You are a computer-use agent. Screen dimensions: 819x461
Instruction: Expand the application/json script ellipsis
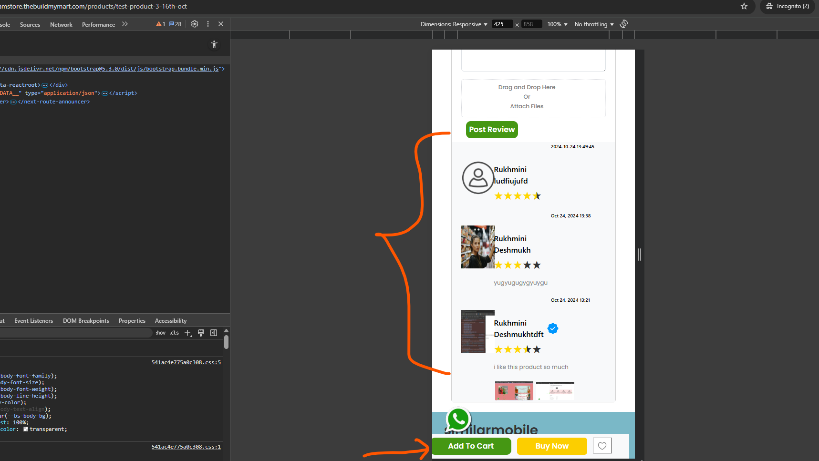(x=105, y=93)
